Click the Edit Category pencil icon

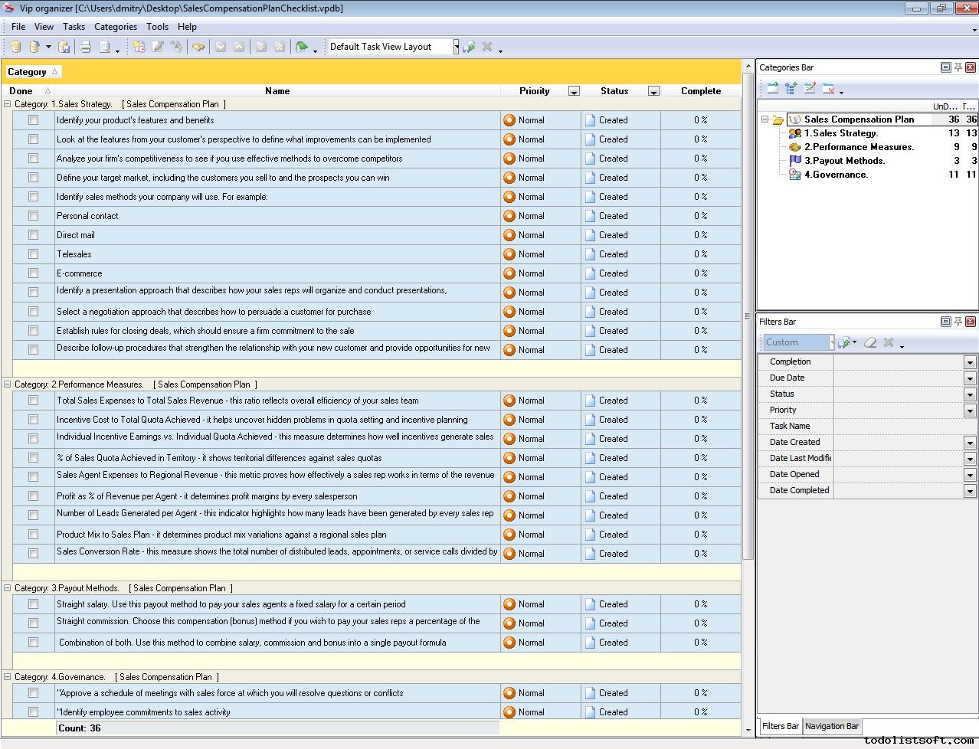coord(810,89)
